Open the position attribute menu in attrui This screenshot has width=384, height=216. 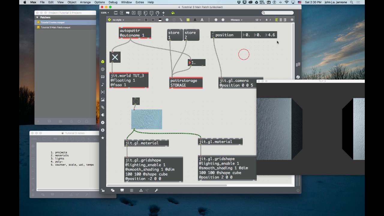[x=226, y=35]
